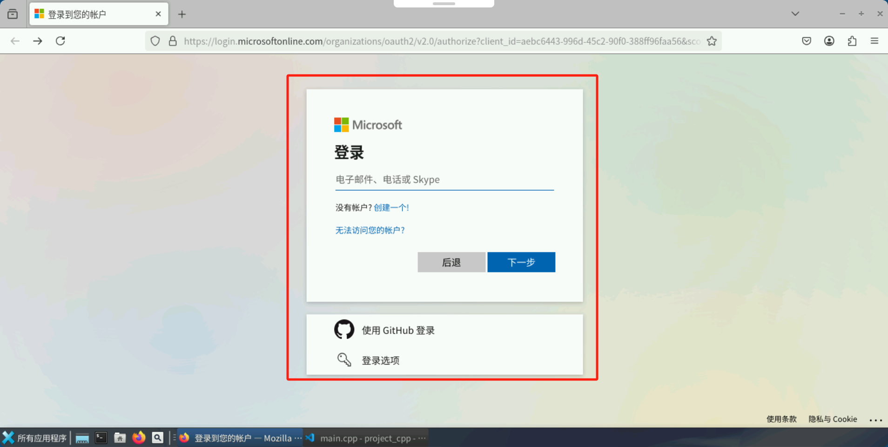Open 所有应用程序 menu in taskbar
888x447 pixels.
point(35,438)
